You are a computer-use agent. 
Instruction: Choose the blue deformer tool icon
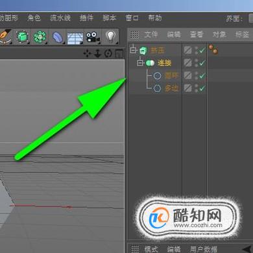point(57,37)
